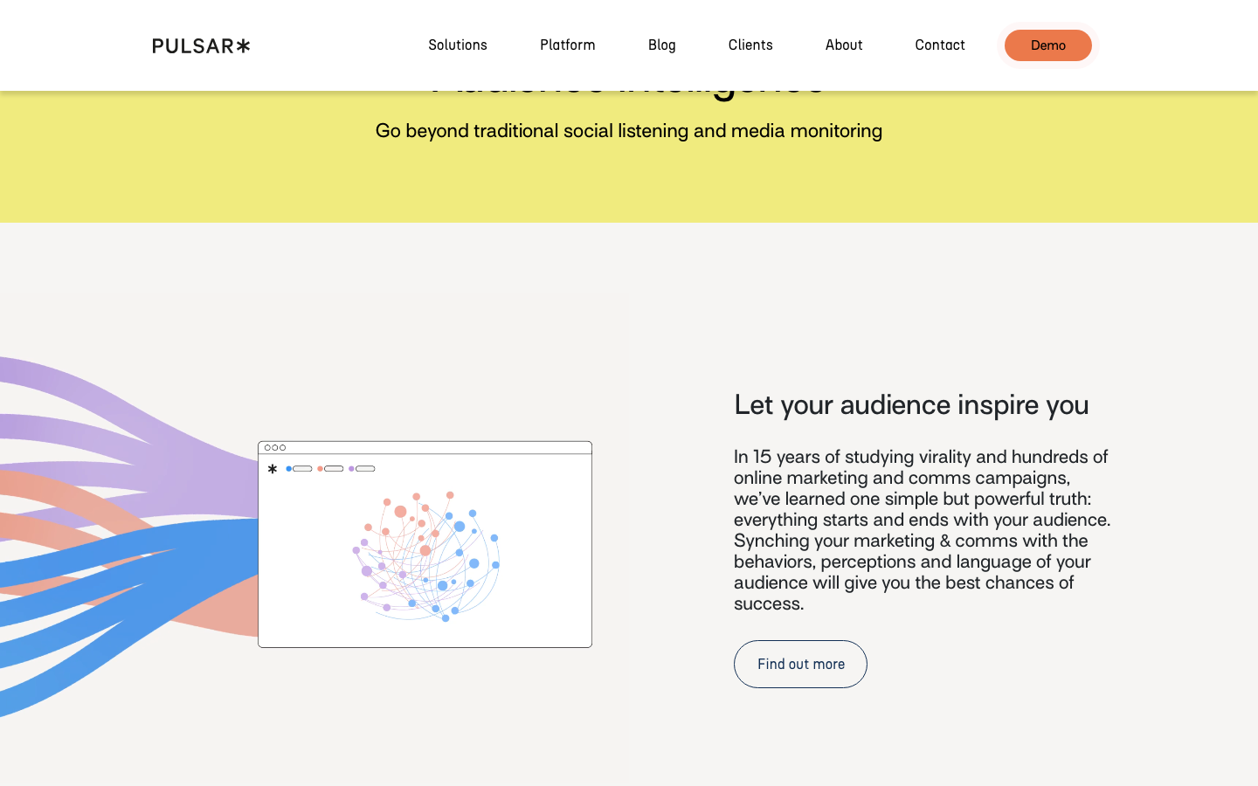
Task: Click the paragraph about studying virality
Action: (x=923, y=530)
